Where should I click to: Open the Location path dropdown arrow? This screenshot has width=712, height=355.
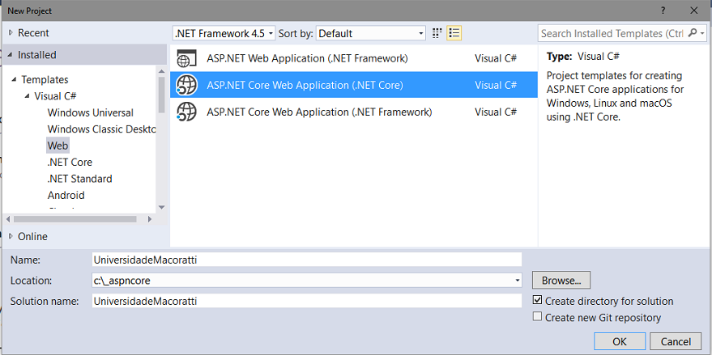click(x=518, y=281)
